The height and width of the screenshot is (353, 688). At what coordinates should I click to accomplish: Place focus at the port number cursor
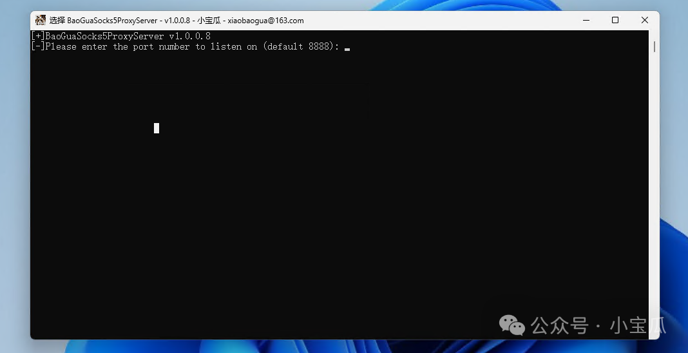point(347,48)
